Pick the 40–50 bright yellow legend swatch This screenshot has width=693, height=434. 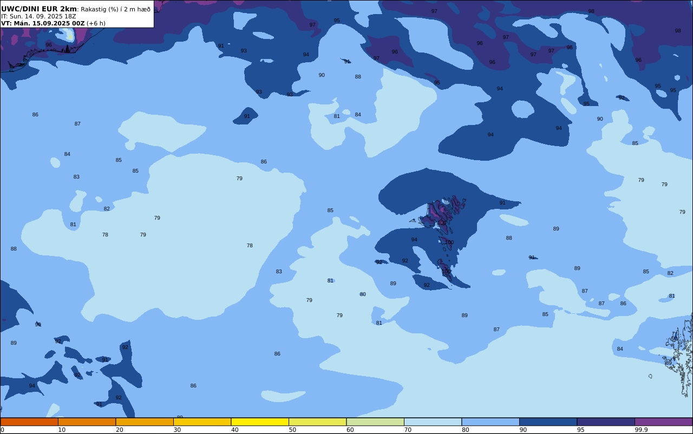tap(260, 422)
